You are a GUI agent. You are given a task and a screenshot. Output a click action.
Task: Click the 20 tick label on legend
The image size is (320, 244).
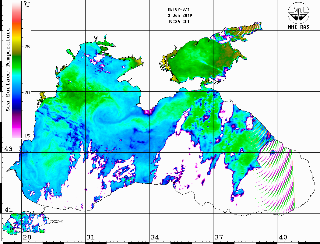click(27, 93)
